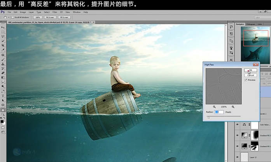Switch to the Color panel tab
This screenshot has width=271, height=162.
tap(260, 24)
